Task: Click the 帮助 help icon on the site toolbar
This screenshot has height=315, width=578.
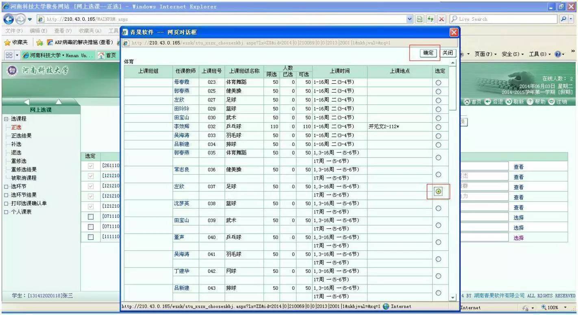Action: [x=530, y=102]
